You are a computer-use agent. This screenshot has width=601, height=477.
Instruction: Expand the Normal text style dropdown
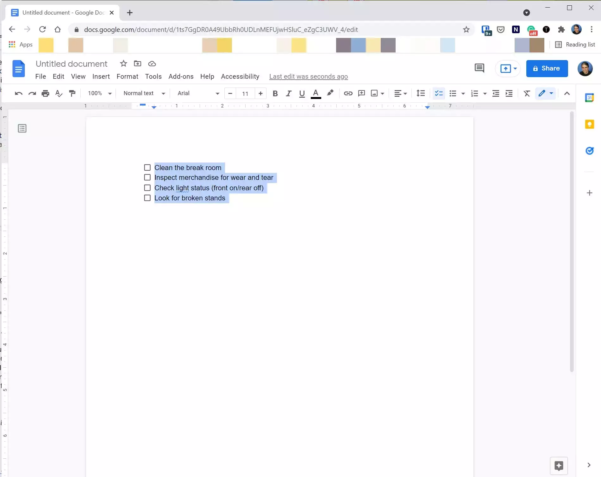click(x=144, y=93)
